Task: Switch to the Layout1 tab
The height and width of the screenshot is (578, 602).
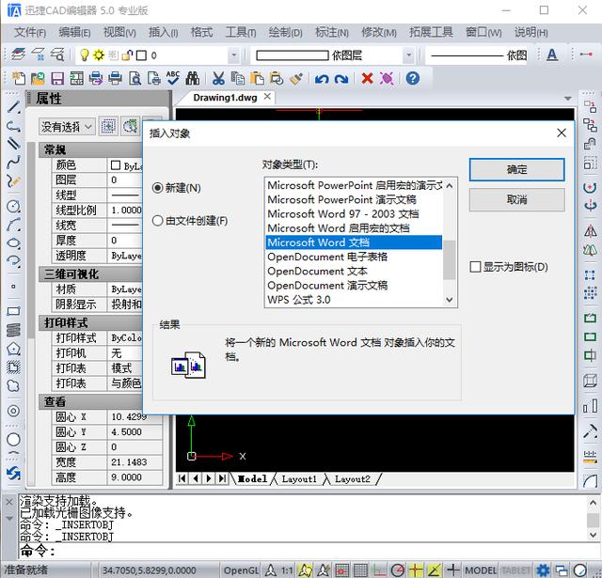Action: [297, 478]
